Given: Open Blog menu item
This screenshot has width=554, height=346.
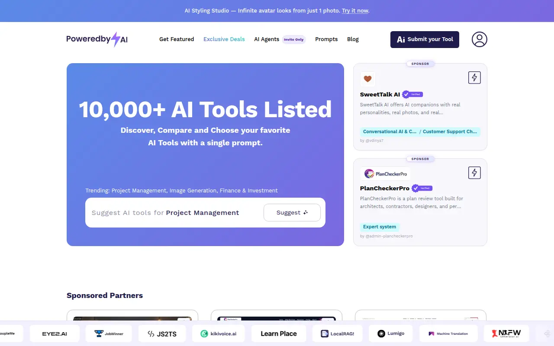Looking at the screenshot, I should 353,39.
